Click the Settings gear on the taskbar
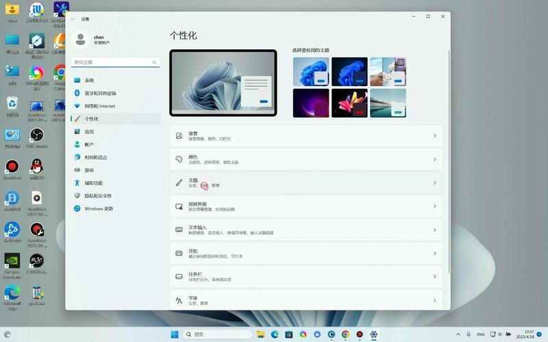Screen dimensions: 548x342 [x=373, y=334]
